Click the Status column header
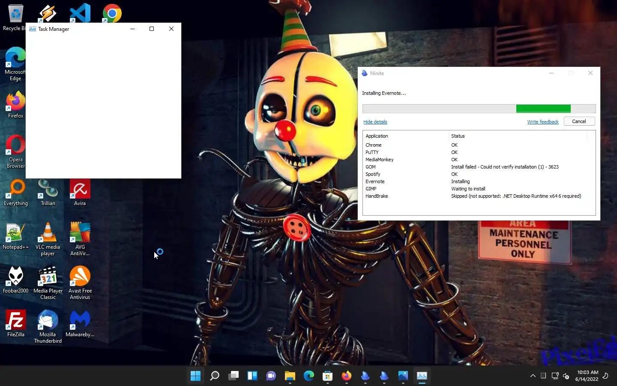Viewport: 617px width, 386px height. coord(518,136)
